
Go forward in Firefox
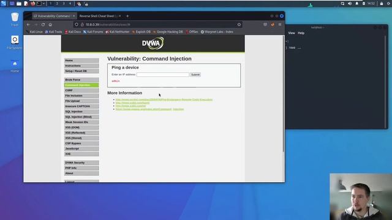[36, 24]
